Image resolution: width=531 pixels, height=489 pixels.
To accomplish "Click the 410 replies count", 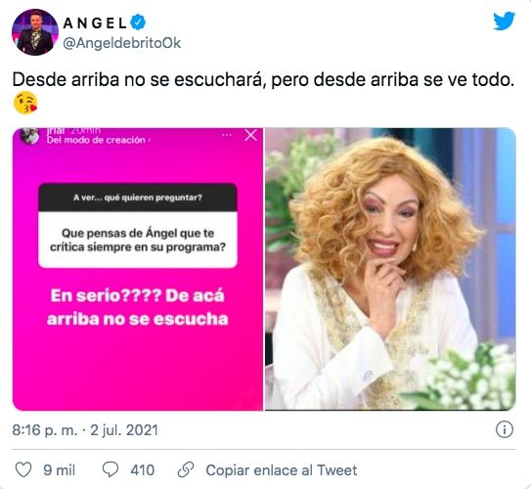I will point(143,470).
